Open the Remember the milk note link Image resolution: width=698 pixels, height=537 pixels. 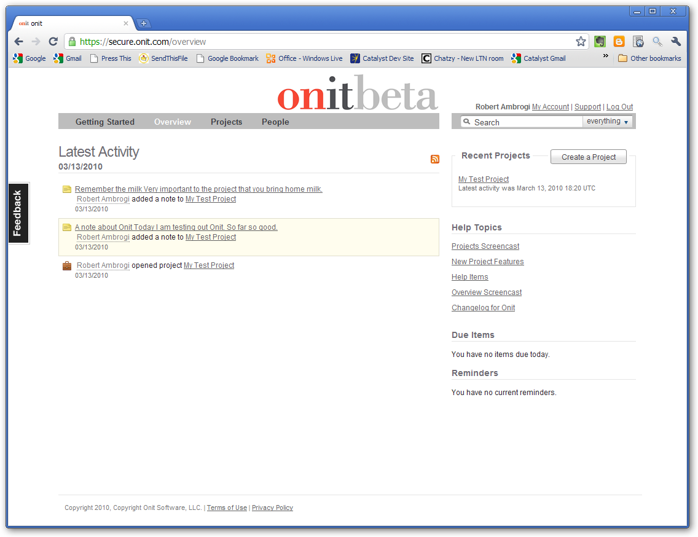tap(198, 189)
